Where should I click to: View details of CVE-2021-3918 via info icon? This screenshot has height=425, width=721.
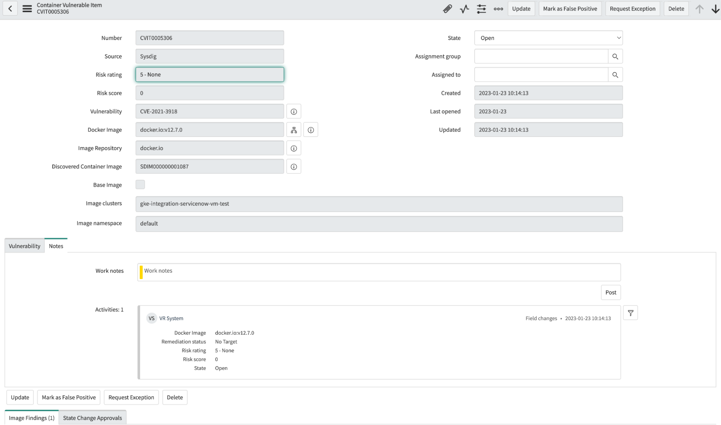[294, 111]
